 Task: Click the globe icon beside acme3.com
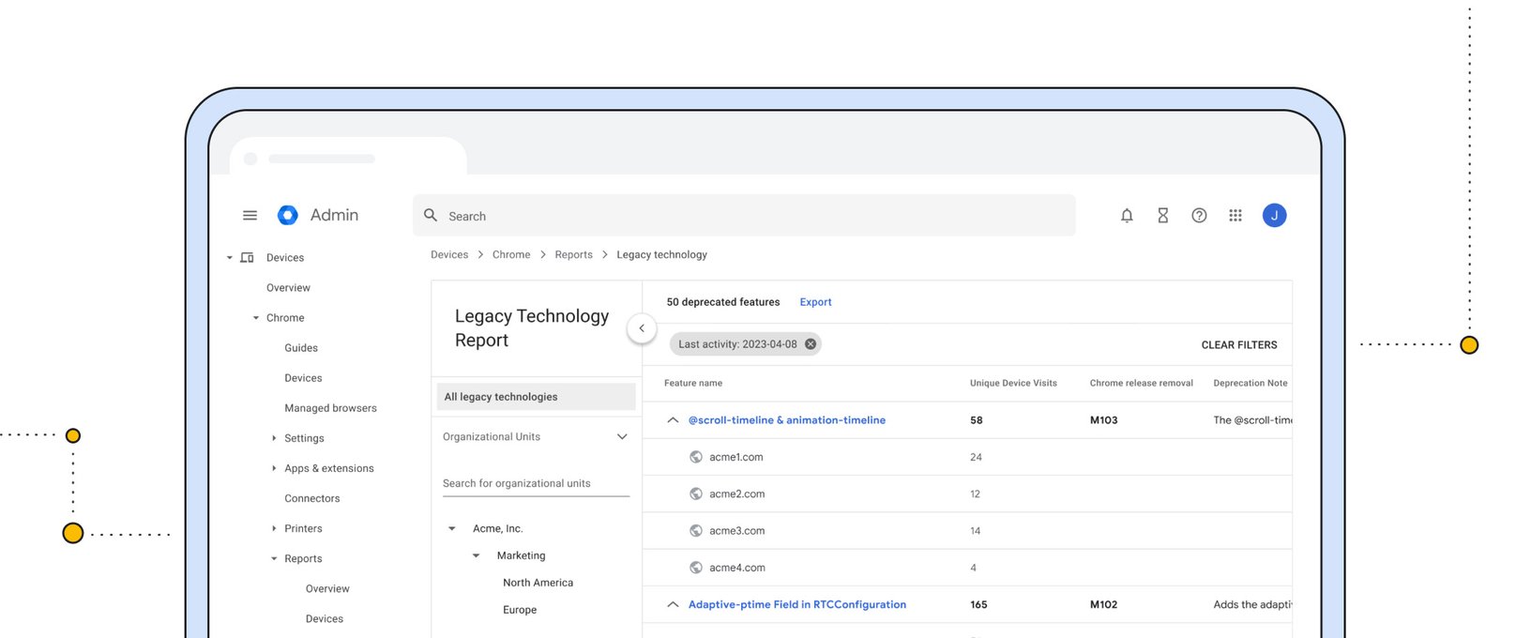coord(696,530)
